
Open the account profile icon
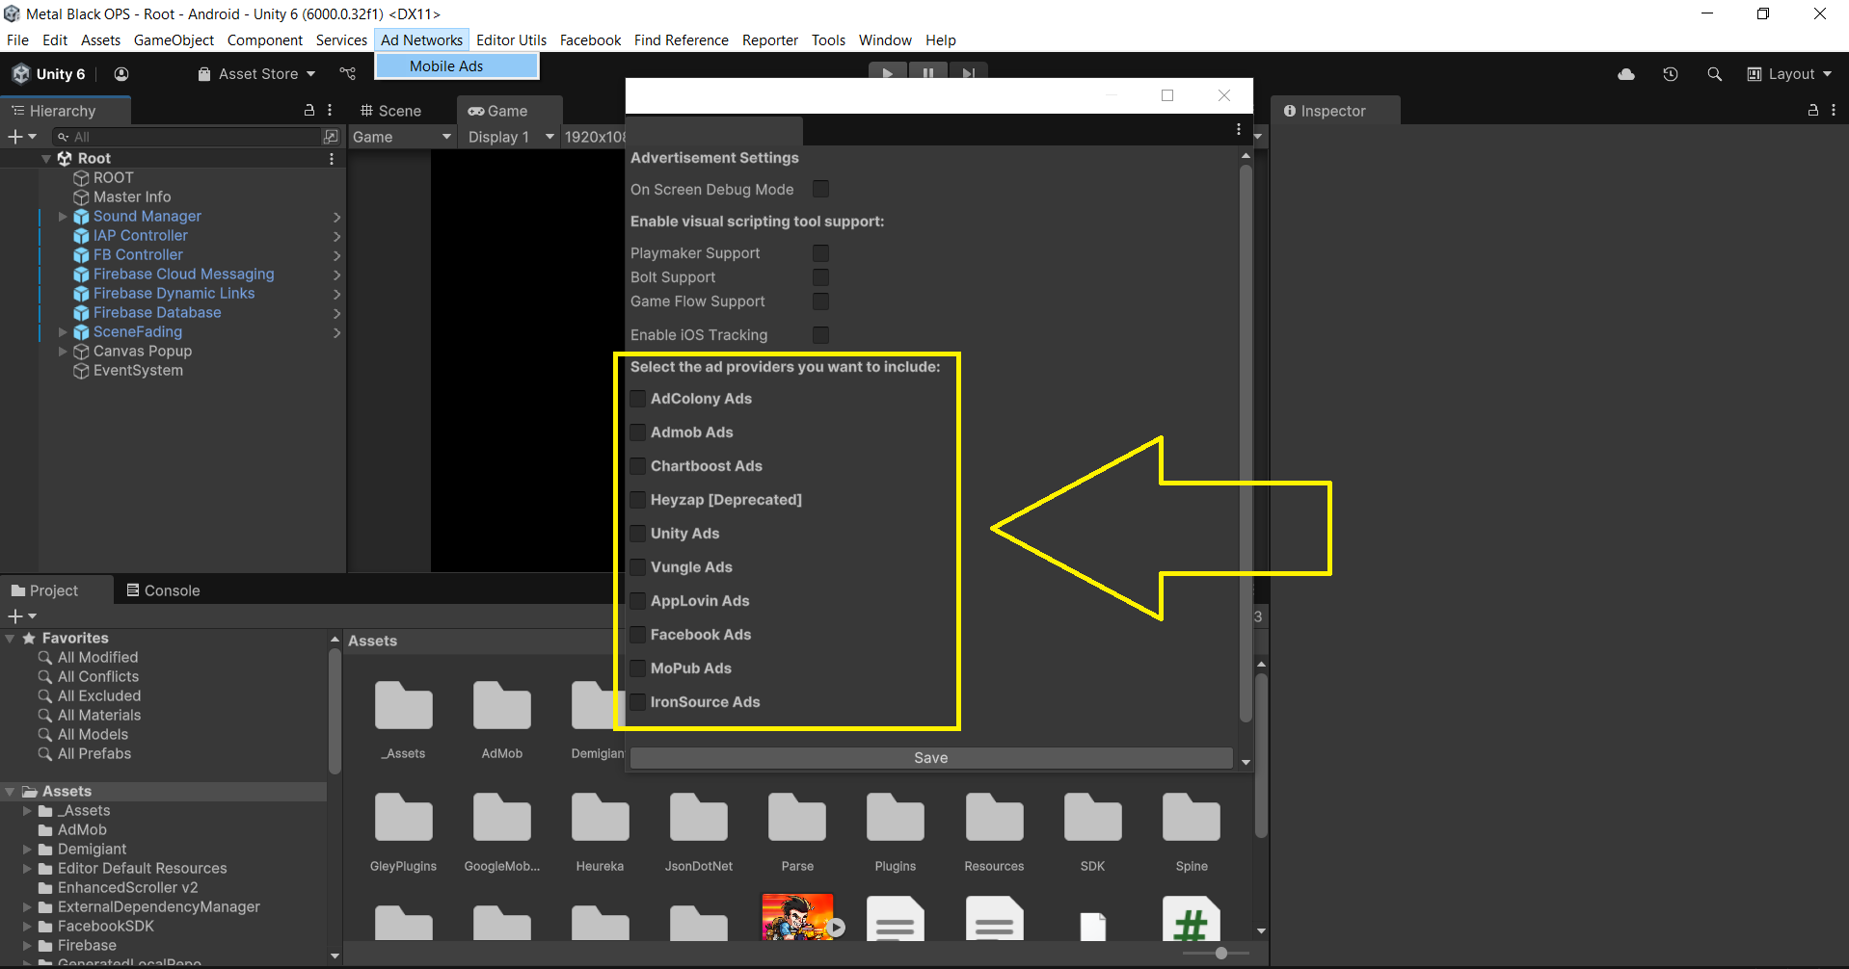coord(121,74)
